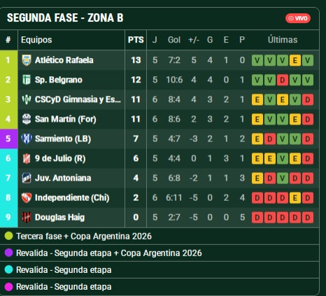This screenshot has height=296, width=326.
Task: Open the Atlético Rafaela team link
Action: pyautogui.click(x=64, y=60)
